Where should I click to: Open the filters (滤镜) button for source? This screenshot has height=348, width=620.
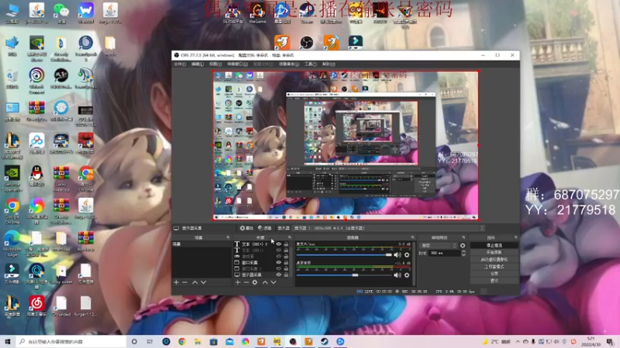coord(264,228)
